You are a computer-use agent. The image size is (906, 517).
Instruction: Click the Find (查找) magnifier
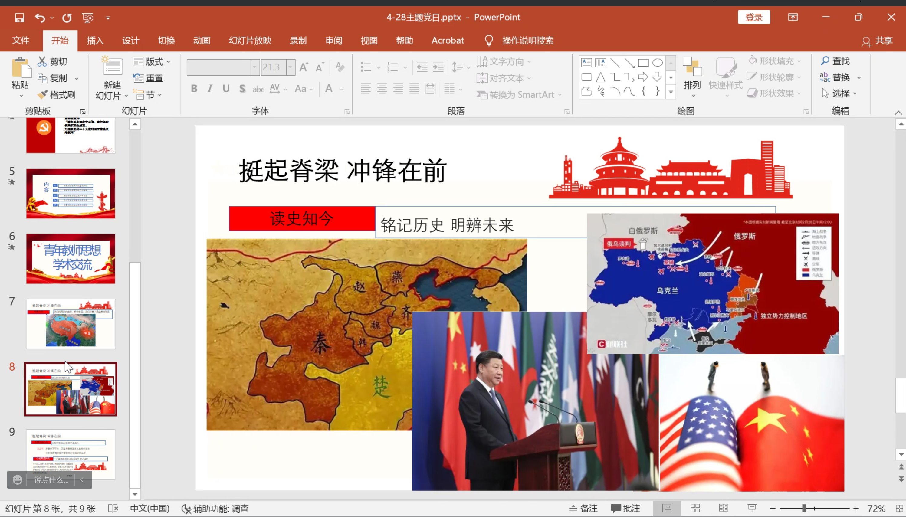tap(835, 61)
